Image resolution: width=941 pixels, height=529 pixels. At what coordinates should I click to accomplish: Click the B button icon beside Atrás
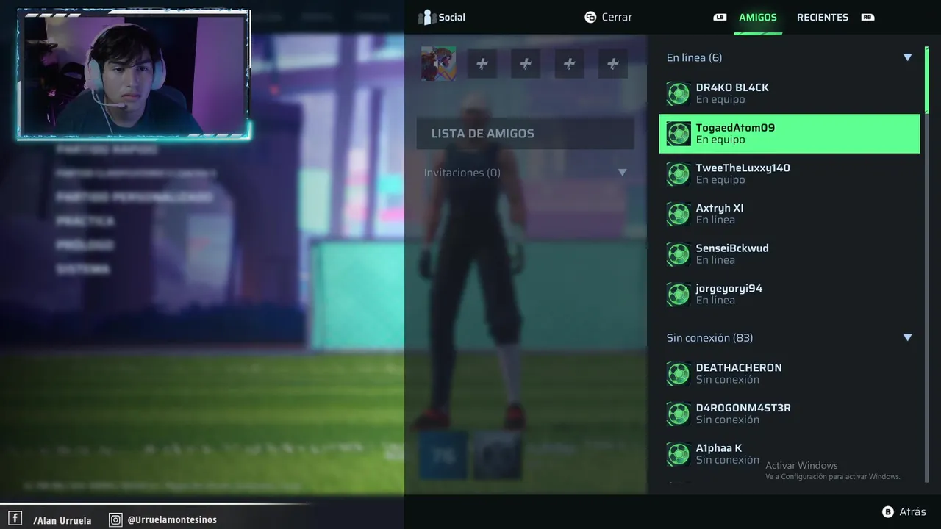(887, 512)
